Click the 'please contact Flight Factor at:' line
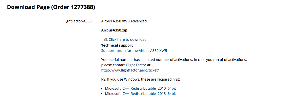Screen dimensions: 308x106 126,65
